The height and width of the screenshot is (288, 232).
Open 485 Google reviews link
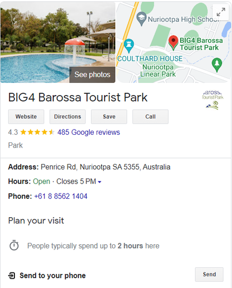point(89,132)
